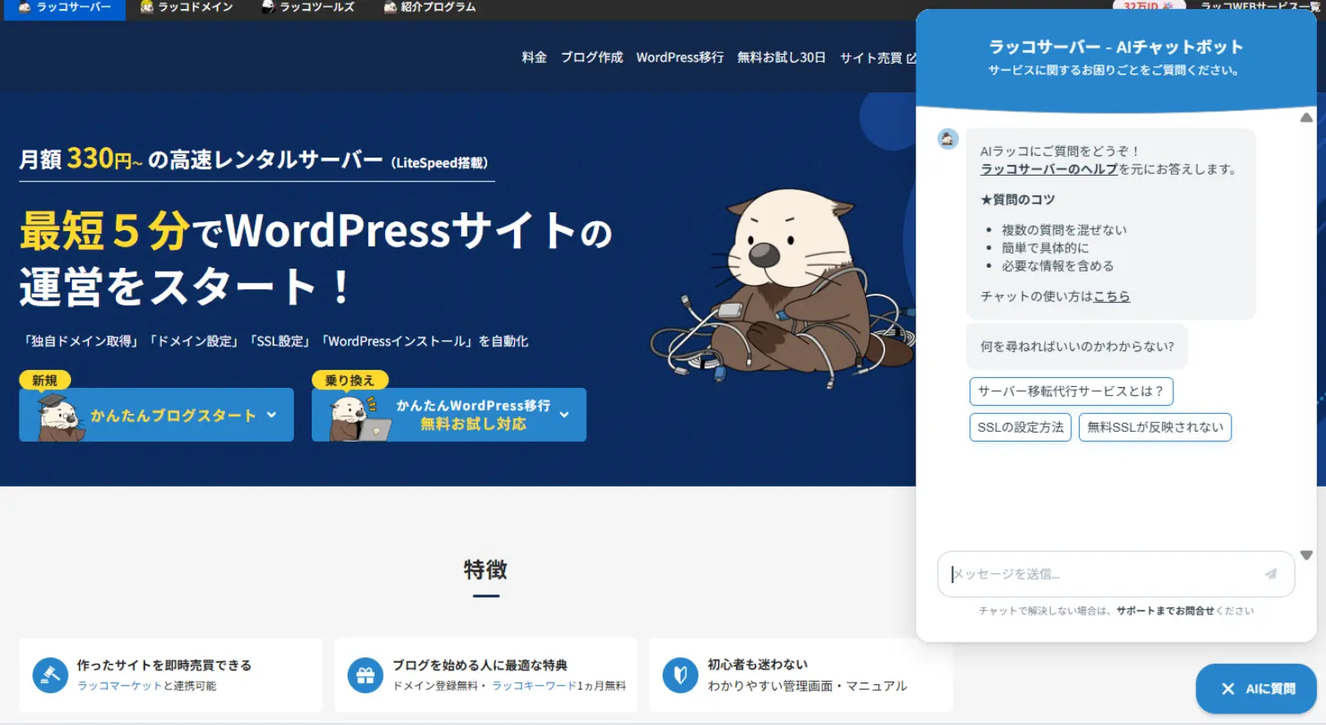
Task: Click the gavel icon for site selling
Action: [x=50, y=675]
